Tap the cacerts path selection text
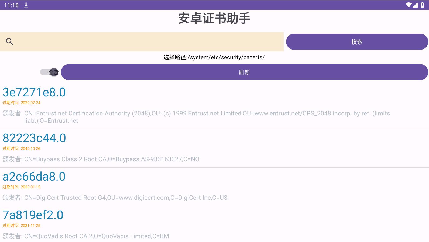 click(214, 57)
